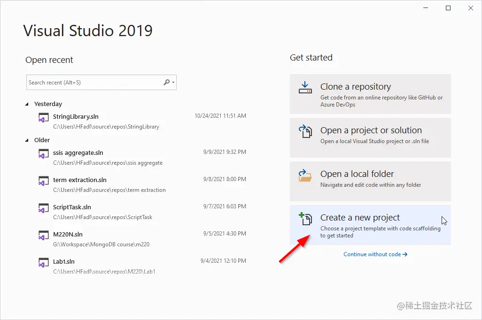The height and width of the screenshot is (320, 482).
Task: Minimize the Visual Studio 2019 window
Action: click(x=426, y=8)
